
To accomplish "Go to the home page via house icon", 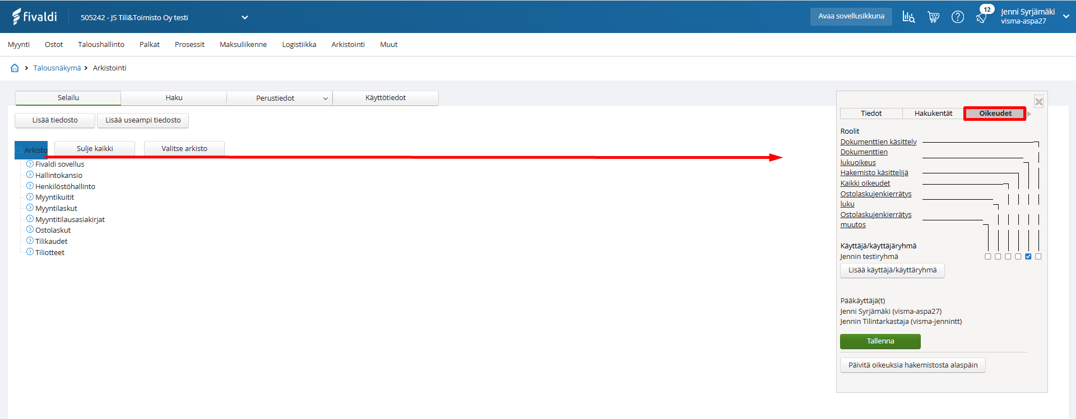I will click(x=15, y=68).
